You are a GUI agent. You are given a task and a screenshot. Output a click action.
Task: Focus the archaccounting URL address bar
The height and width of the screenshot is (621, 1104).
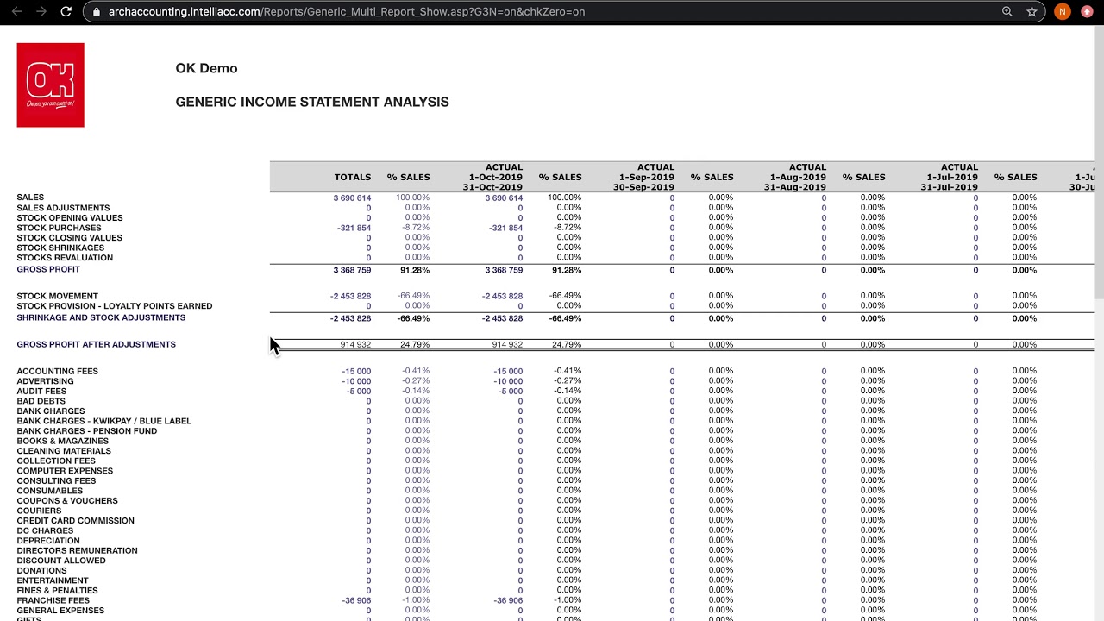(552, 11)
